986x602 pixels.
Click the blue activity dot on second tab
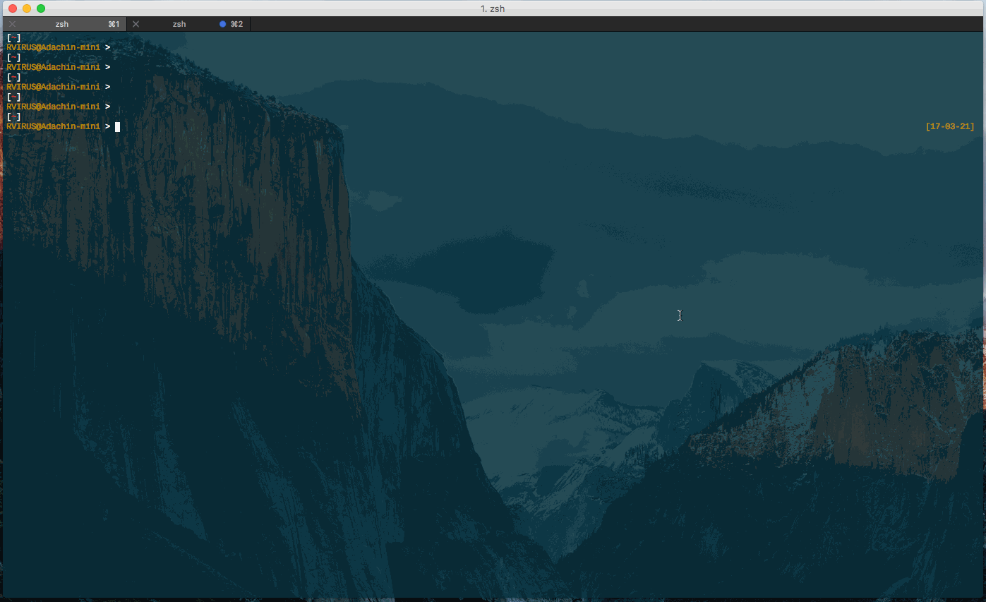[x=222, y=24]
